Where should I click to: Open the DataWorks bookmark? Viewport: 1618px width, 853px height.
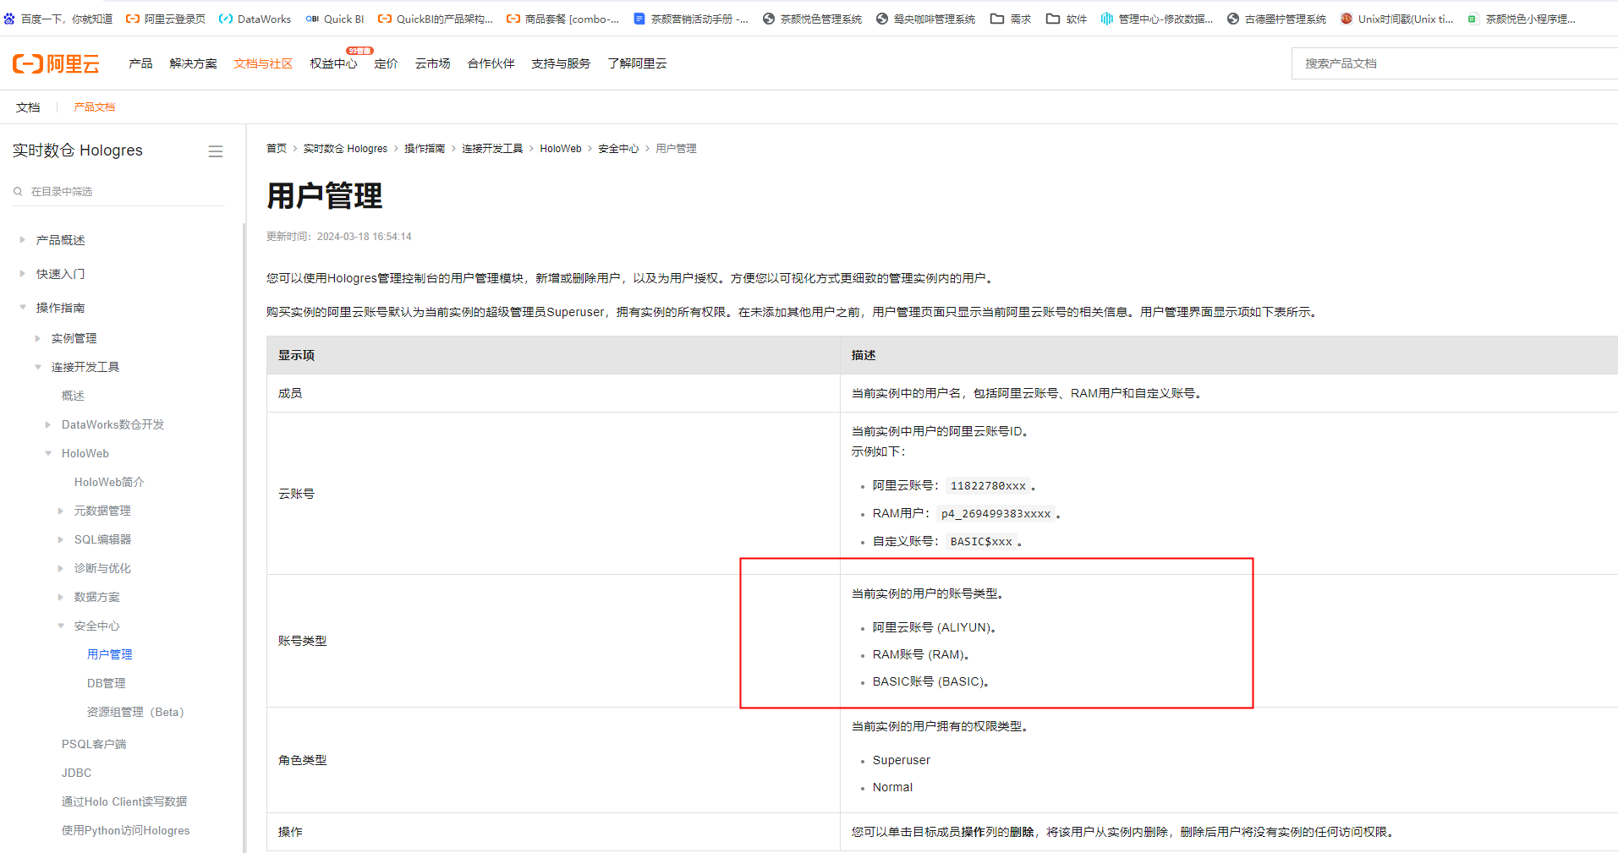[x=255, y=19]
